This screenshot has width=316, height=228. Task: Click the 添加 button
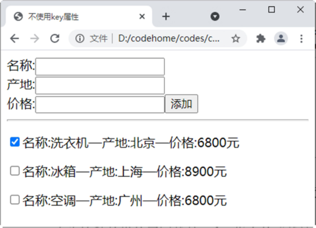coord(182,104)
